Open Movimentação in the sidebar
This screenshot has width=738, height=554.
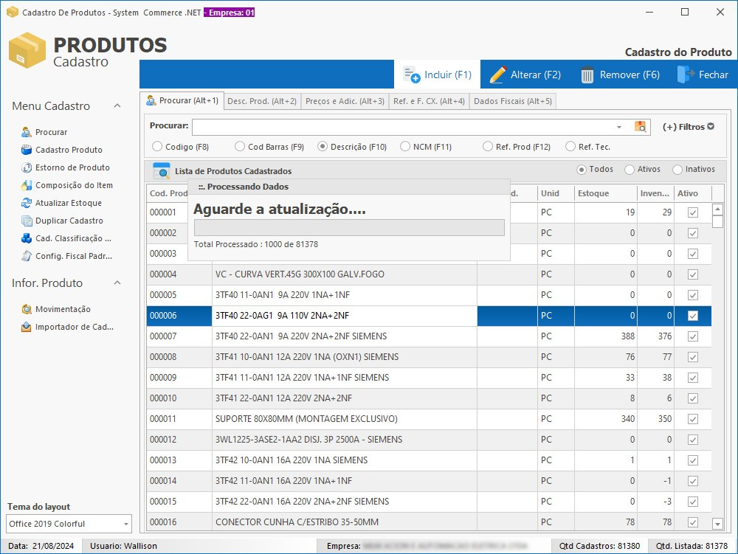63,309
